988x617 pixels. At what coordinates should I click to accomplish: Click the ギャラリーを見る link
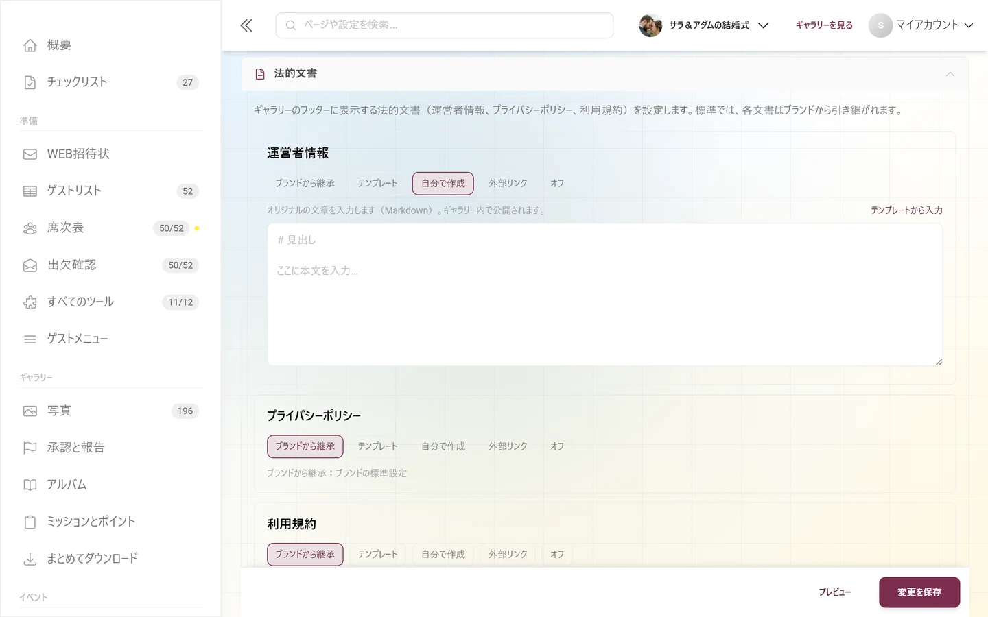click(824, 25)
